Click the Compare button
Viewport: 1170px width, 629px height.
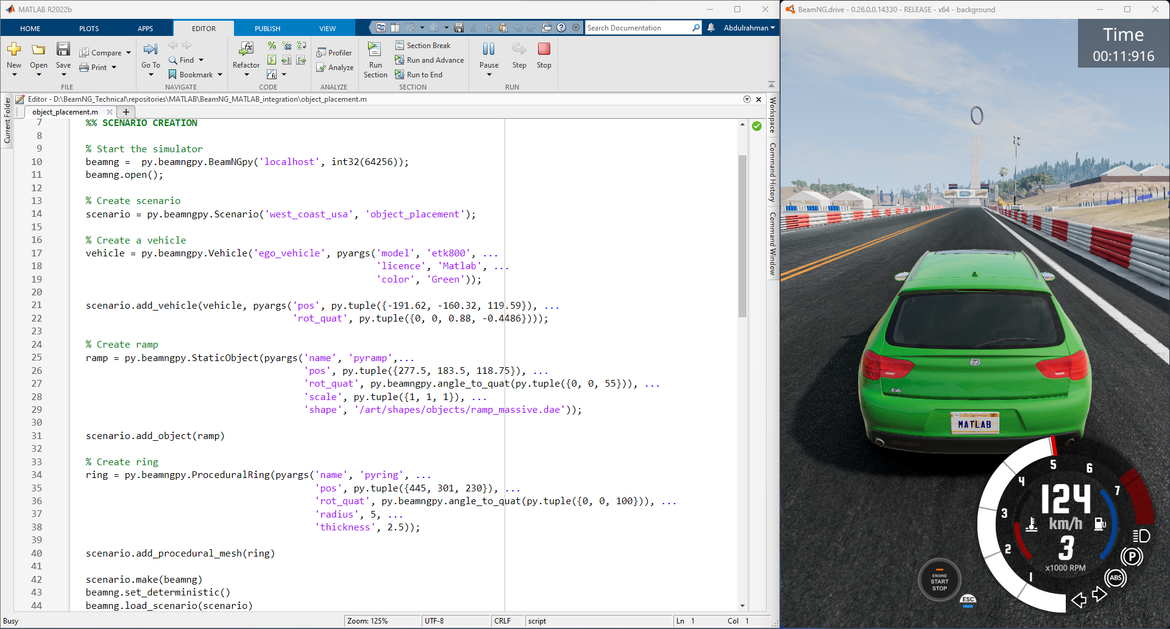click(101, 53)
